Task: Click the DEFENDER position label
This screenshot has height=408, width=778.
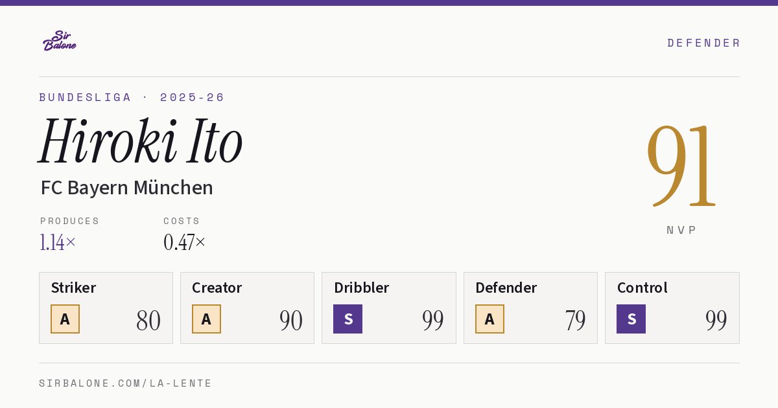Action: 703,43
